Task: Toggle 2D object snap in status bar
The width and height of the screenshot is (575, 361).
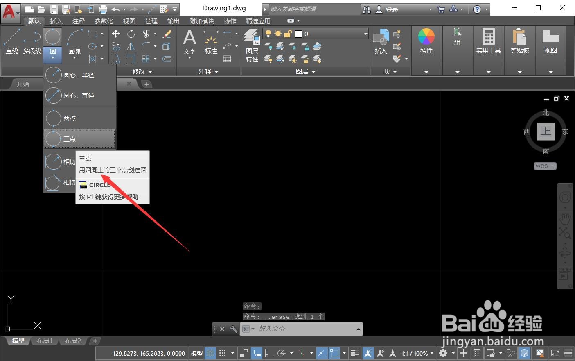Action: (x=334, y=353)
